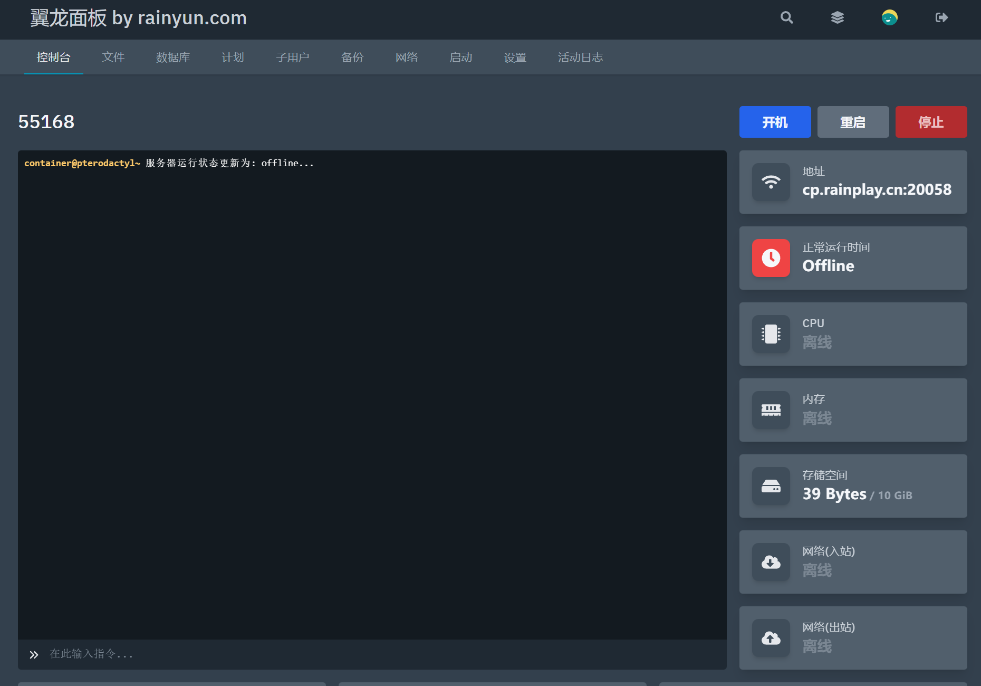Click the hard drive storage icon
Viewport: 981px width, 686px height.
pyautogui.click(x=771, y=486)
